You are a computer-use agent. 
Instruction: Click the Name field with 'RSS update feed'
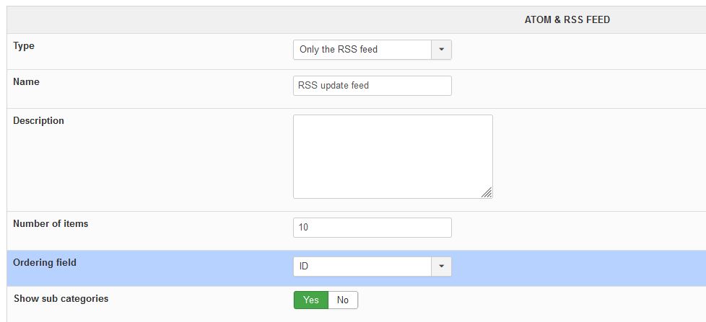click(372, 86)
